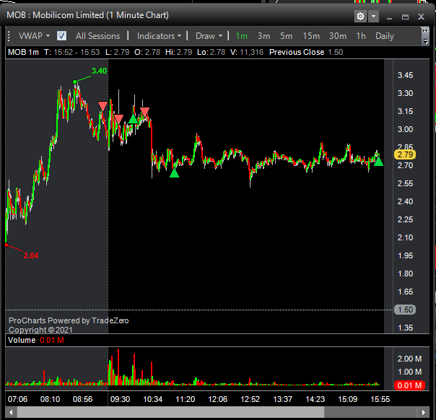436x420 pixels.
Task: Switch to 1m timeframe
Action: (x=241, y=36)
